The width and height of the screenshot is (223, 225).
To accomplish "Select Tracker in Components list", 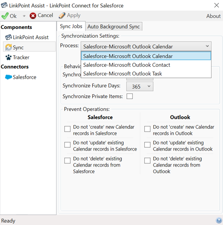I will (21, 58).
